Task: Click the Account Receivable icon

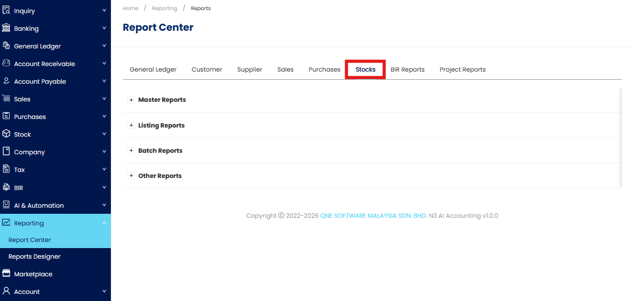Action: pyautogui.click(x=6, y=63)
